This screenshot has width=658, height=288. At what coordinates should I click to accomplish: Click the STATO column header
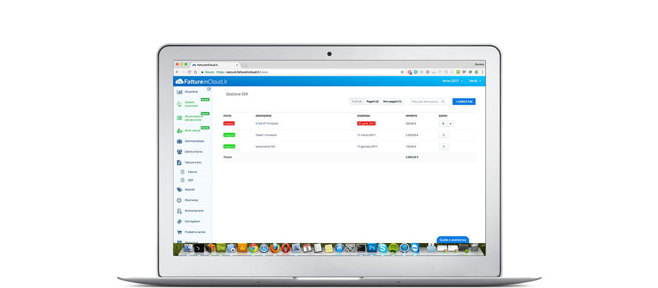227,116
